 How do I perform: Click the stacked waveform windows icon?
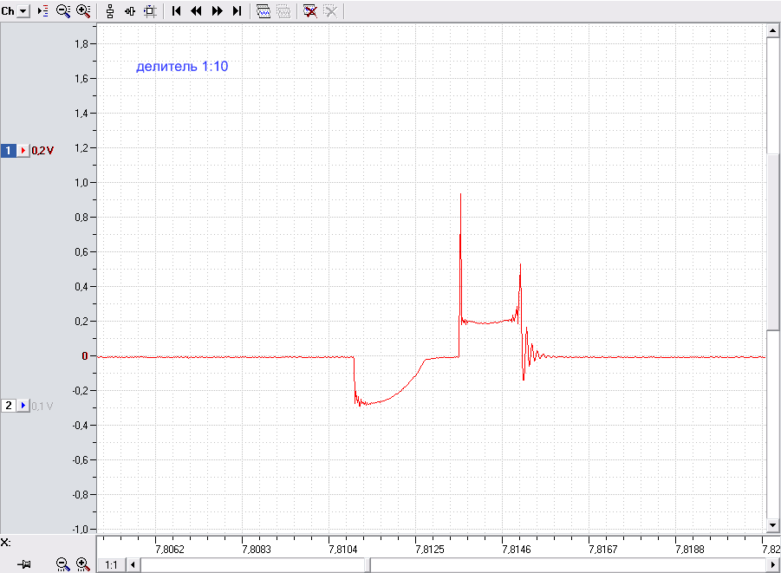click(x=264, y=11)
